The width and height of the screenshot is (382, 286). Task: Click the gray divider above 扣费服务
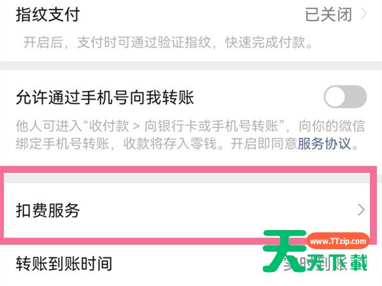pyautogui.click(x=187, y=179)
